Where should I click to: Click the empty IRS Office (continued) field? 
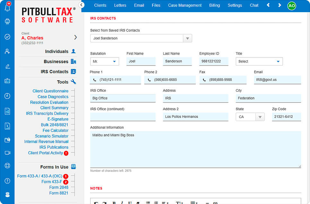point(123,117)
